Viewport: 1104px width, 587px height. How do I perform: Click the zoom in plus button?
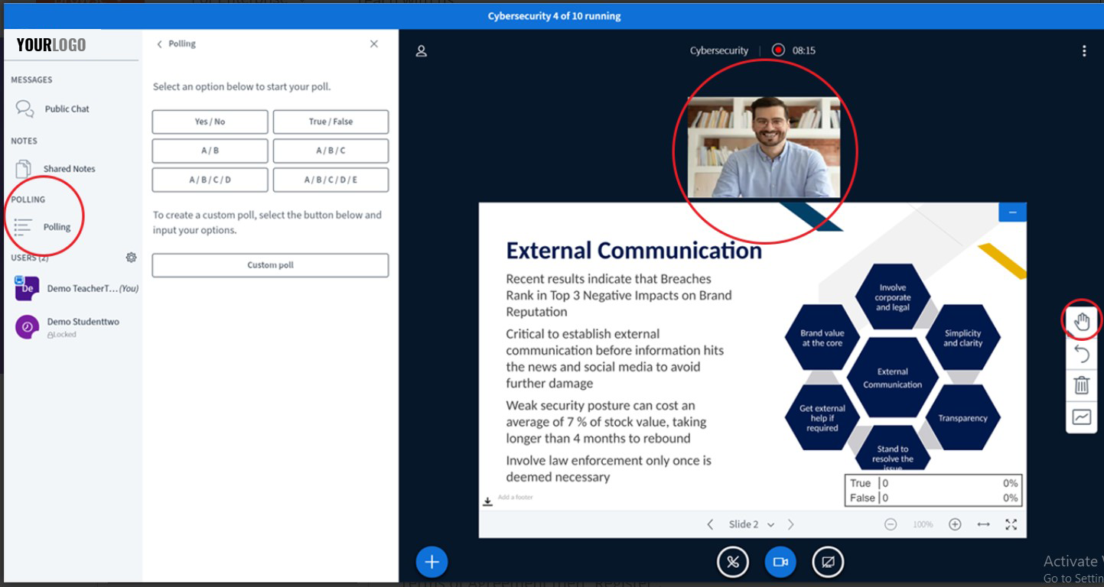pos(955,524)
